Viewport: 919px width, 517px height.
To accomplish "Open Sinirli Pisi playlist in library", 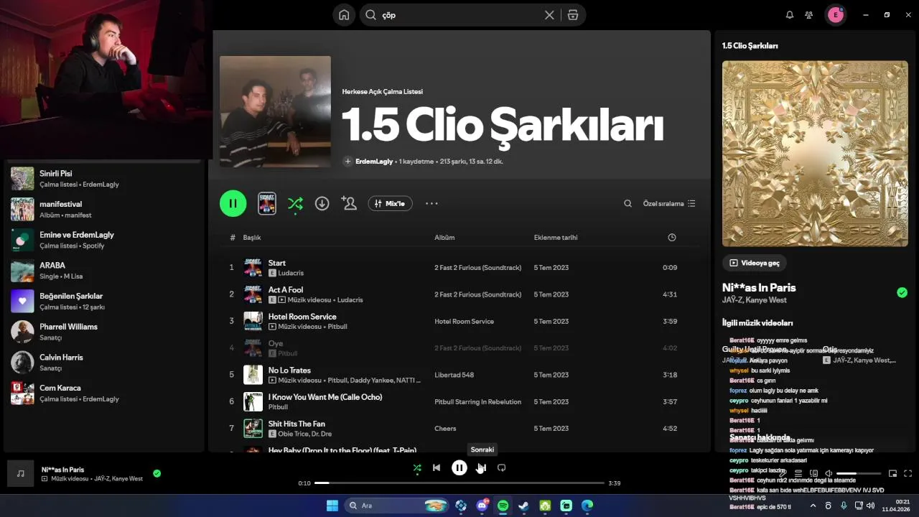I will click(x=104, y=179).
